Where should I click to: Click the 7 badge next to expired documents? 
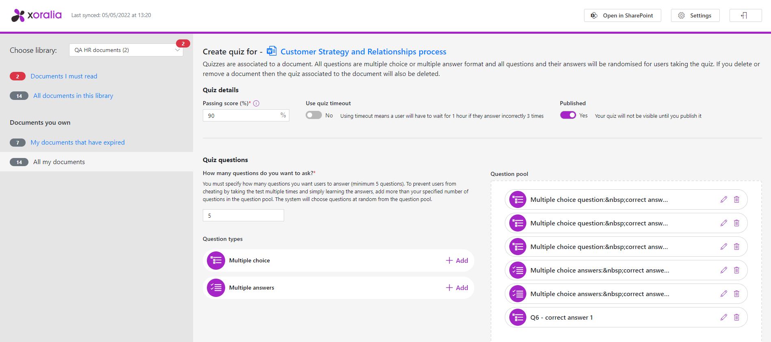pyautogui.click(x=17, y=143)
